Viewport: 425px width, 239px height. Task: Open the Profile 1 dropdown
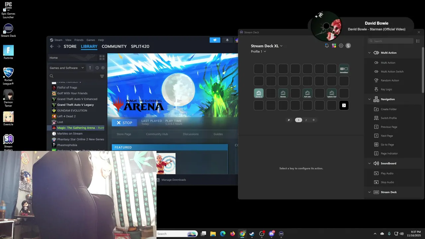258,51
